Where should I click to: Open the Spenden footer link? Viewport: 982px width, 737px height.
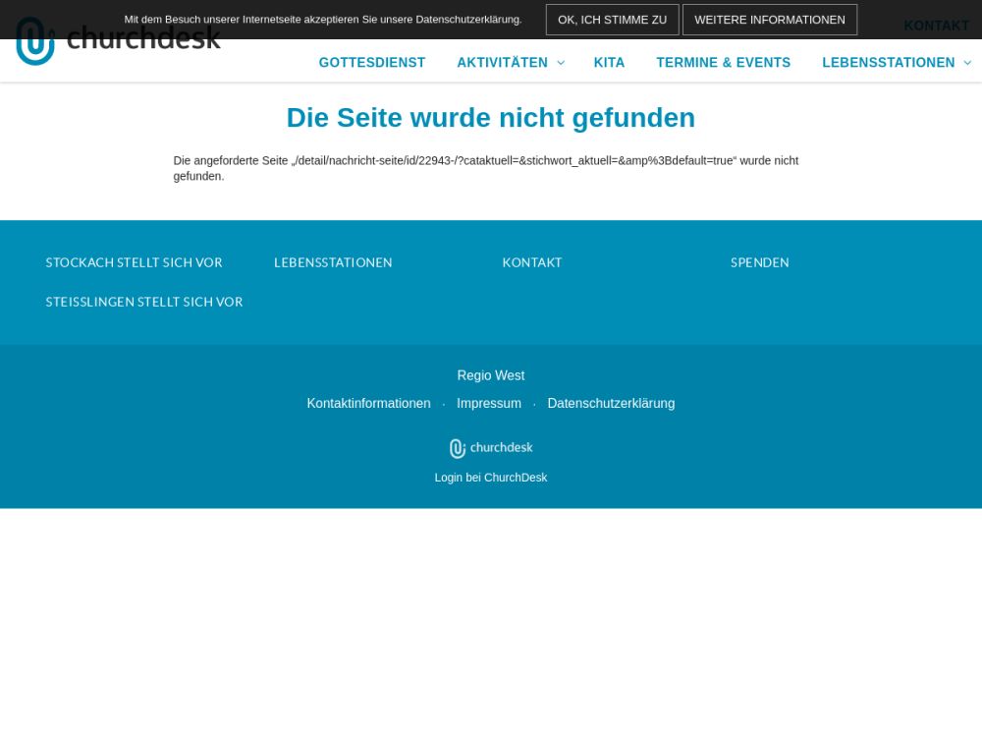pos(759,262)
